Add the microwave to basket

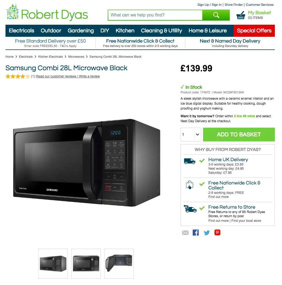point(239,135)
